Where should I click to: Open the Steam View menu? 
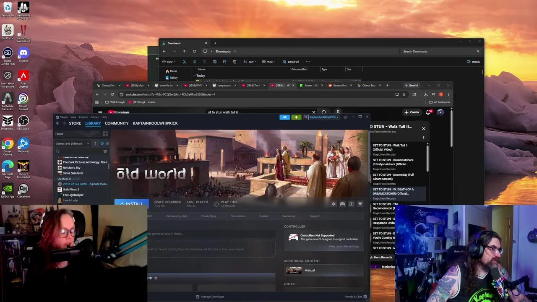[x=73, y=117]
